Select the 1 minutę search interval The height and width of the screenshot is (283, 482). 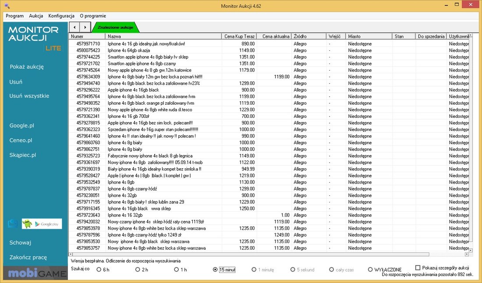(262, 269)
